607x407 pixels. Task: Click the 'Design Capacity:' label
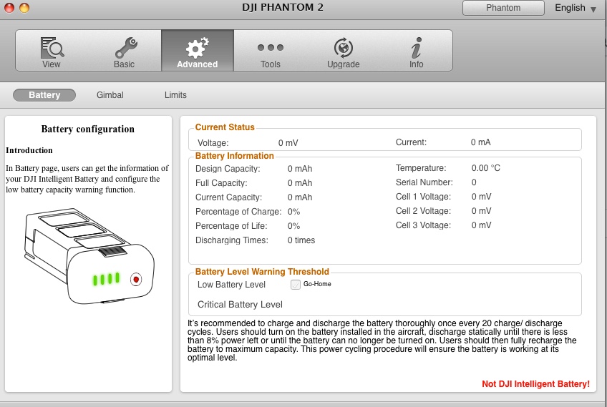click(x=228, y=169)
